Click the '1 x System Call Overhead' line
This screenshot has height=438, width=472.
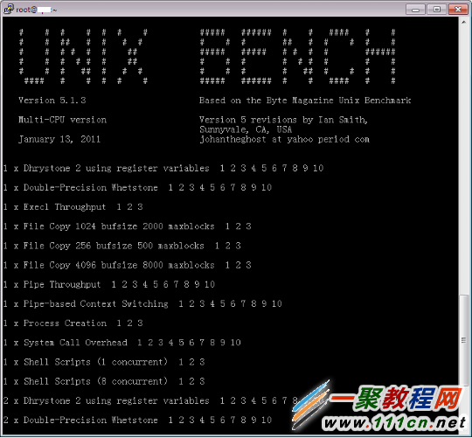point(122,343)
